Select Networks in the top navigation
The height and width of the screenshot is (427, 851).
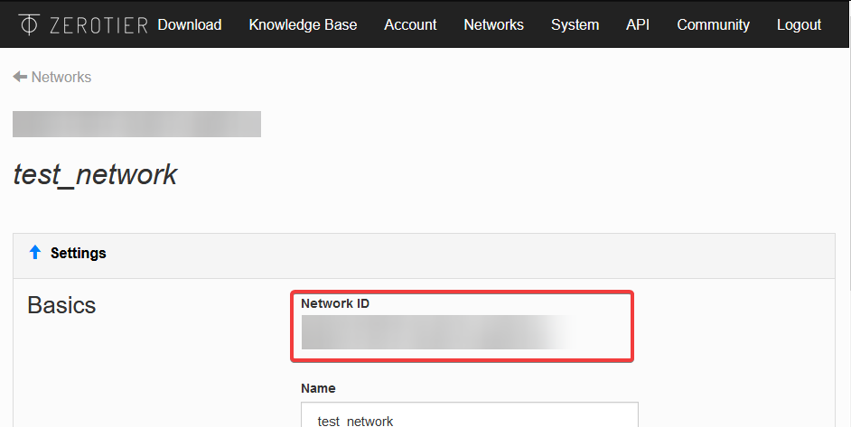click(x=493, y=24)
